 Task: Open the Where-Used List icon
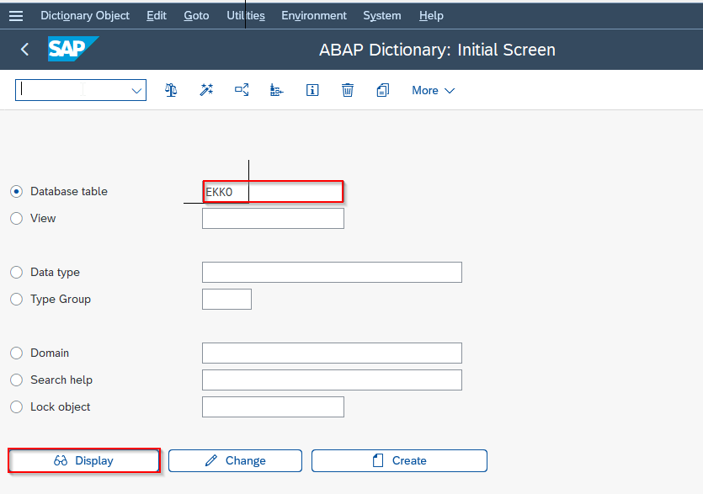pyautogui.click(x=242, y=90)
